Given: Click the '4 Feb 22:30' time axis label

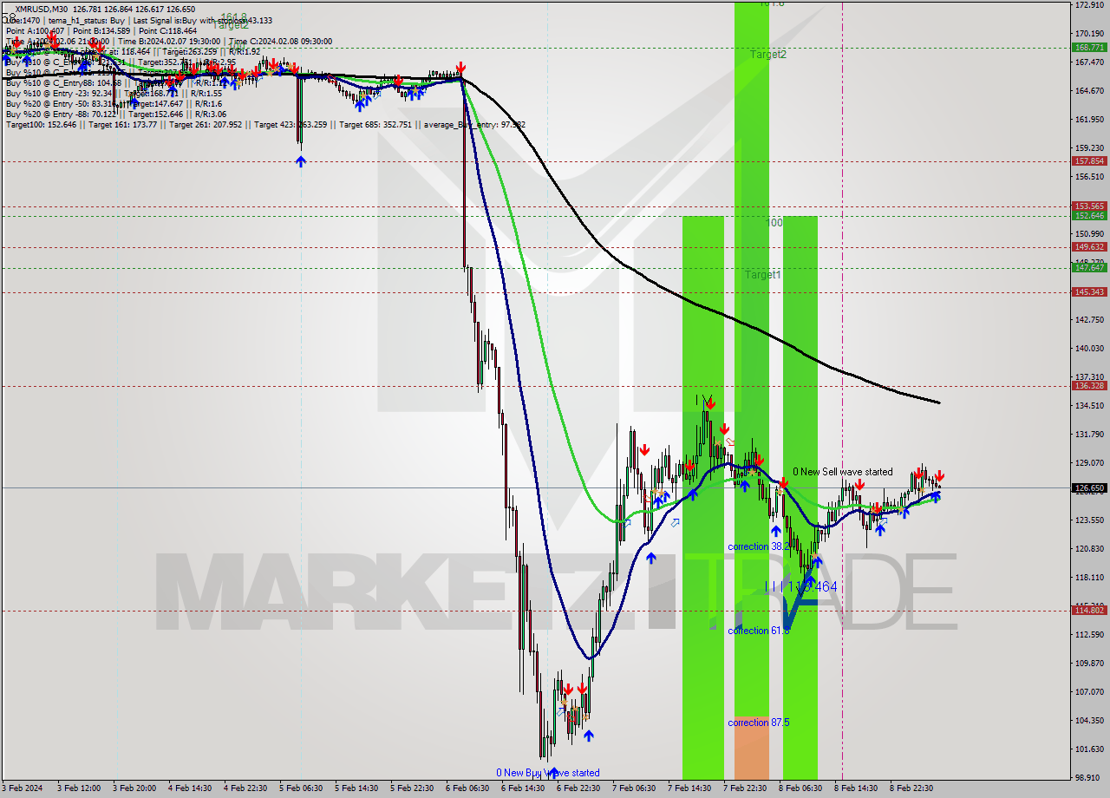Looking at the screenshot, I should pos(245,788).
